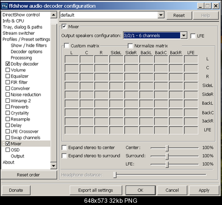Click Export all settings button
The image size is (222, 205).
tap(96, 190)
